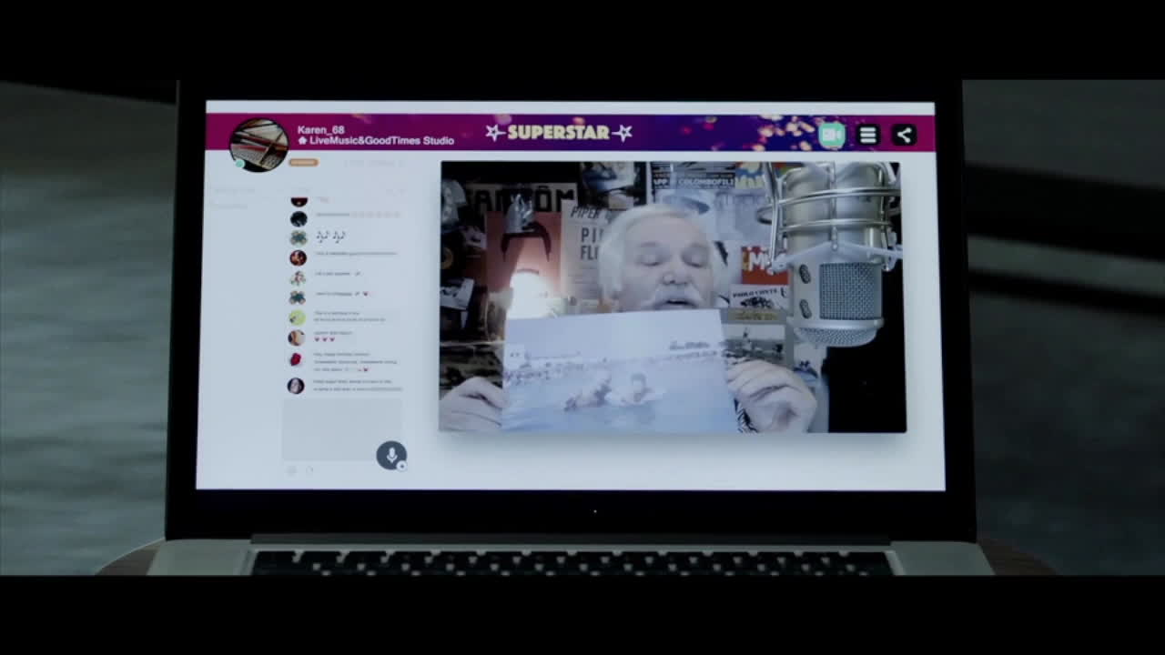Open the last avatar in chat list
Image resolution: width=1165 pixels, height=655 pixels.
296,386
